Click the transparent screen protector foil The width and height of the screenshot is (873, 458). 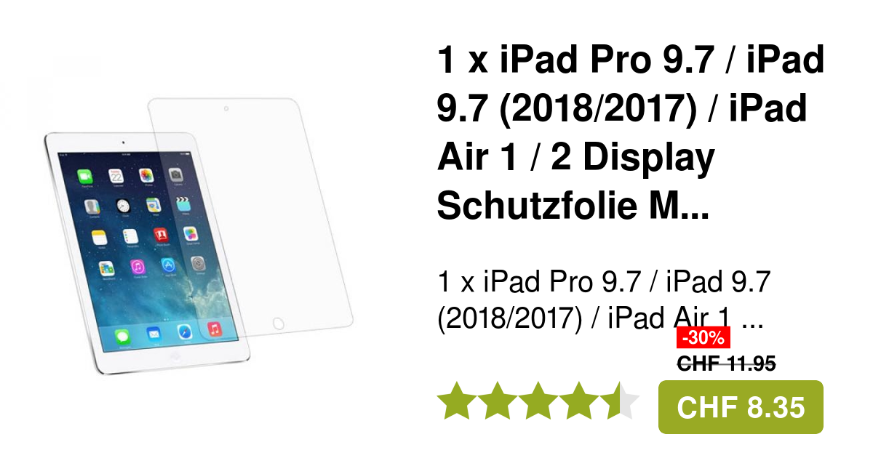pos(251,218)
